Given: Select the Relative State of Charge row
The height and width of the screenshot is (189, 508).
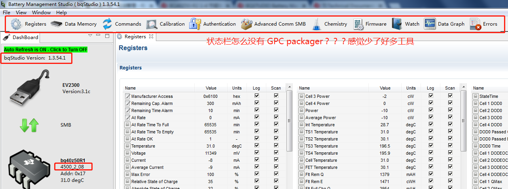Looking at the screenshot, I should tap(204, 181).
